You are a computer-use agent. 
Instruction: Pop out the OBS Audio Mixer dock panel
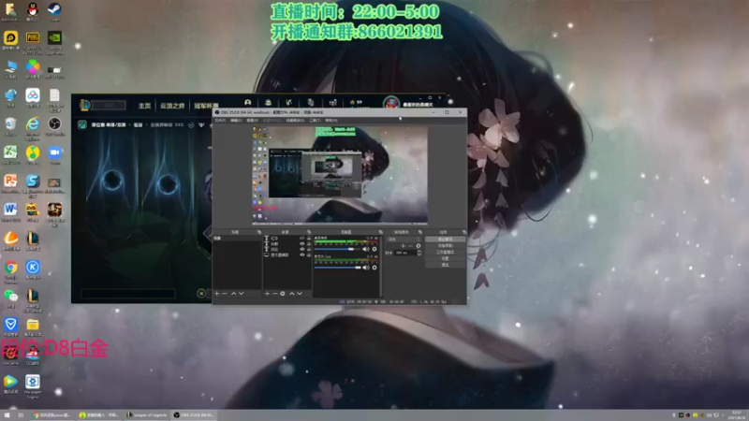coord(380,232)
